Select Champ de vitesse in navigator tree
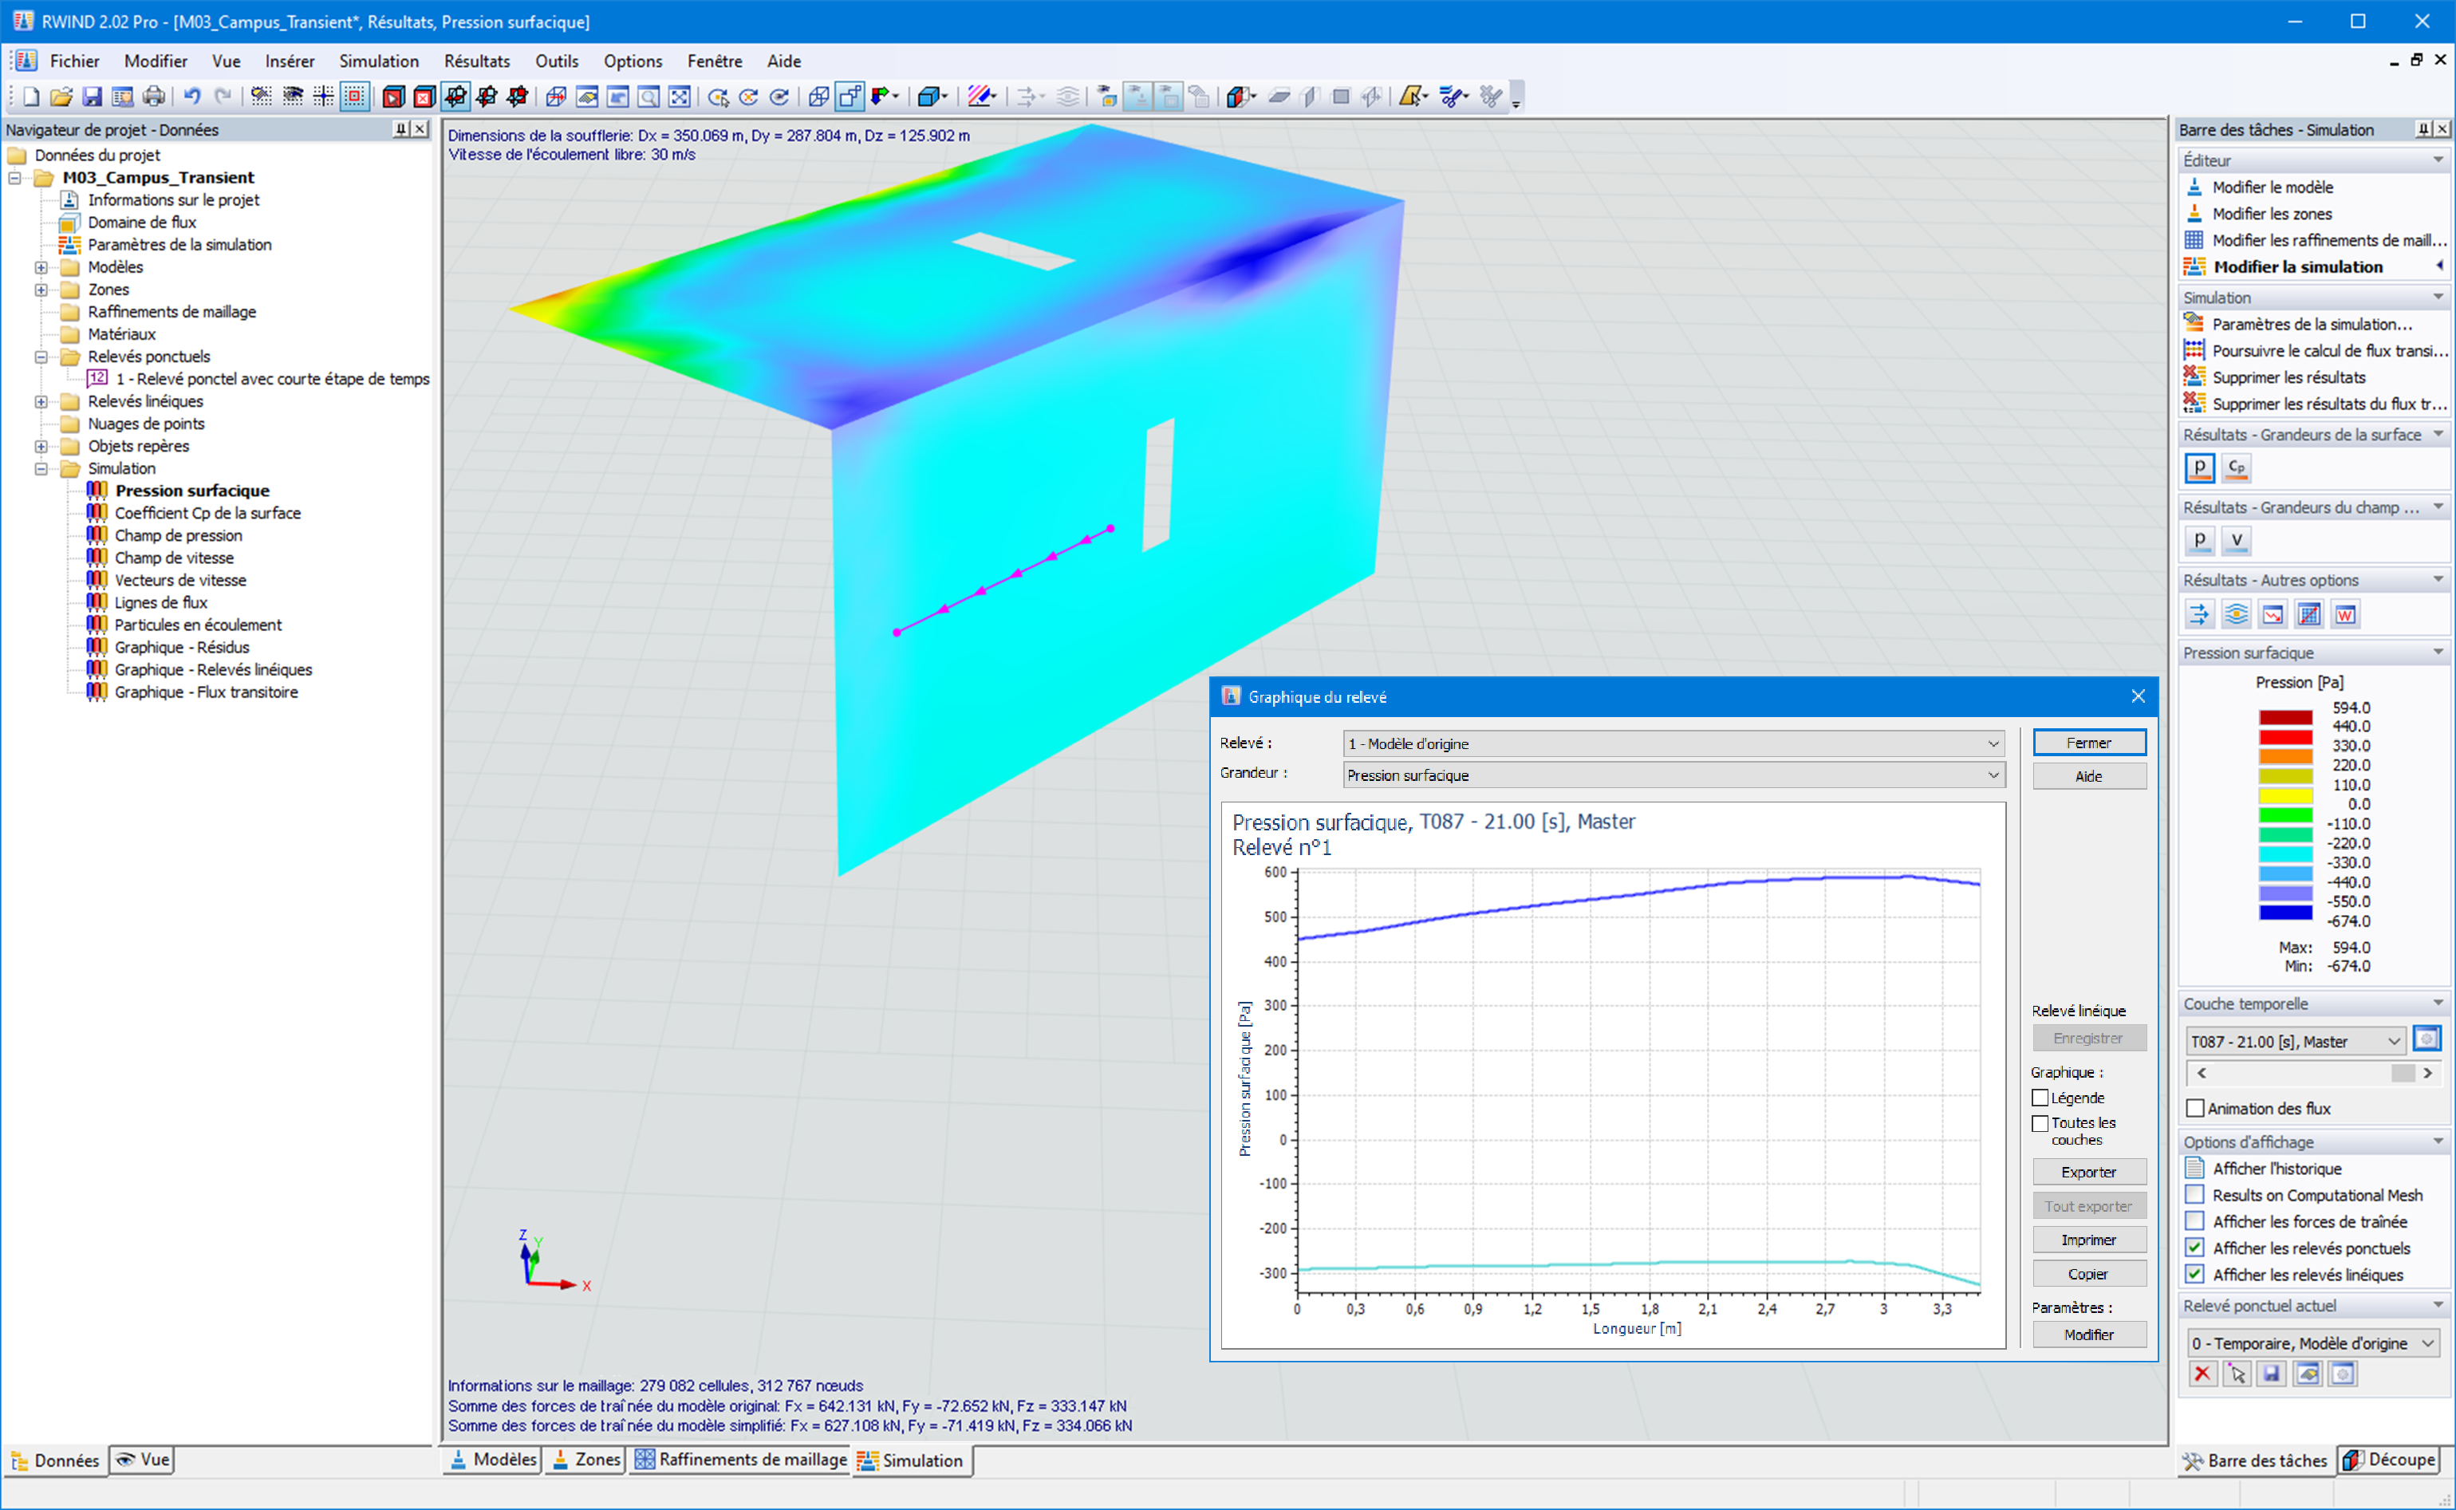2456x1510 pixels. 174,558
